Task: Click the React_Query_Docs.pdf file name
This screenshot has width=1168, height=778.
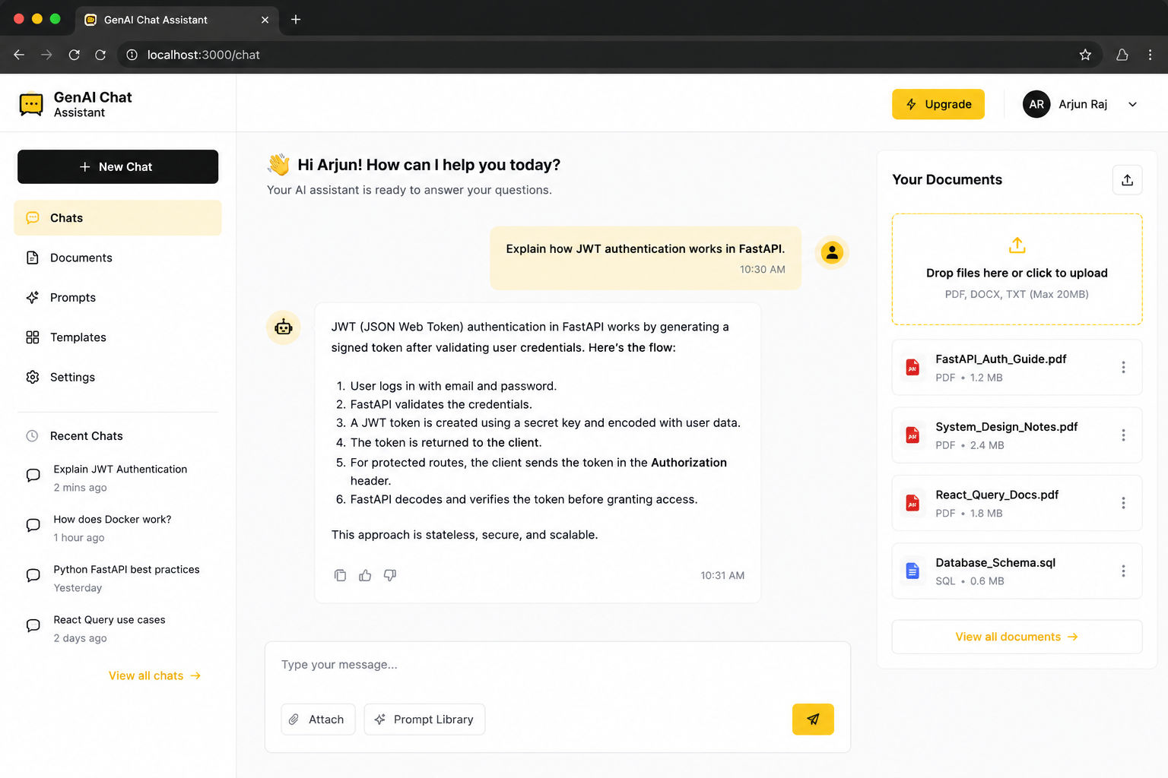Action: (997, 495)
